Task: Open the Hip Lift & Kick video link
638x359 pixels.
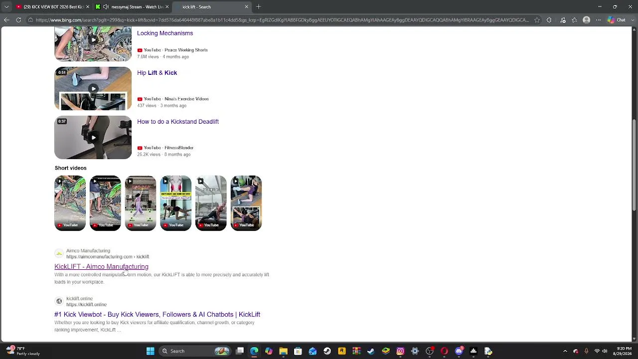Action: click(157, 73)
